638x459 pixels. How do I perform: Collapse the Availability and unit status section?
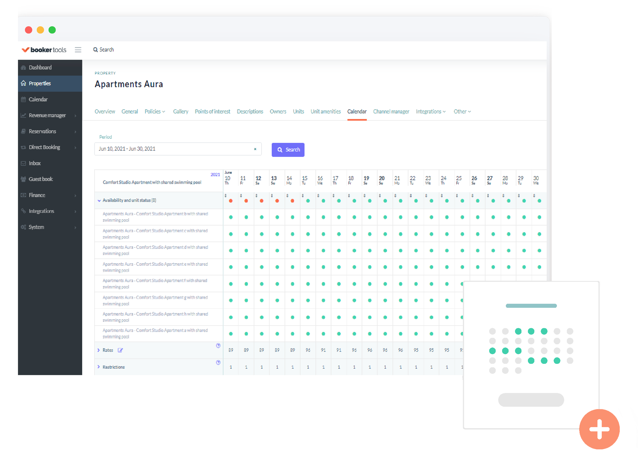pyautogui.click(x=99, y=200)
